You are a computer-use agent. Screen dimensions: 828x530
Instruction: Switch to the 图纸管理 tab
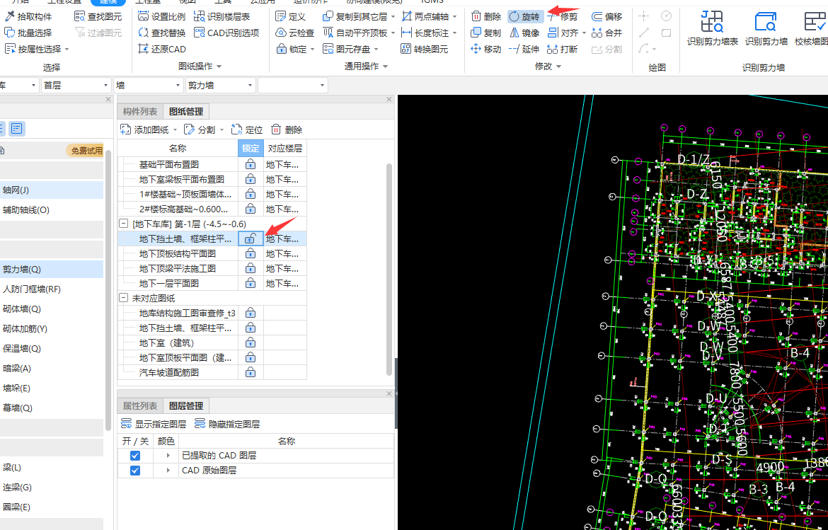point(186,111)
